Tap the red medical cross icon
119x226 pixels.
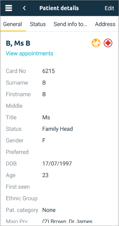click(108, 43)
